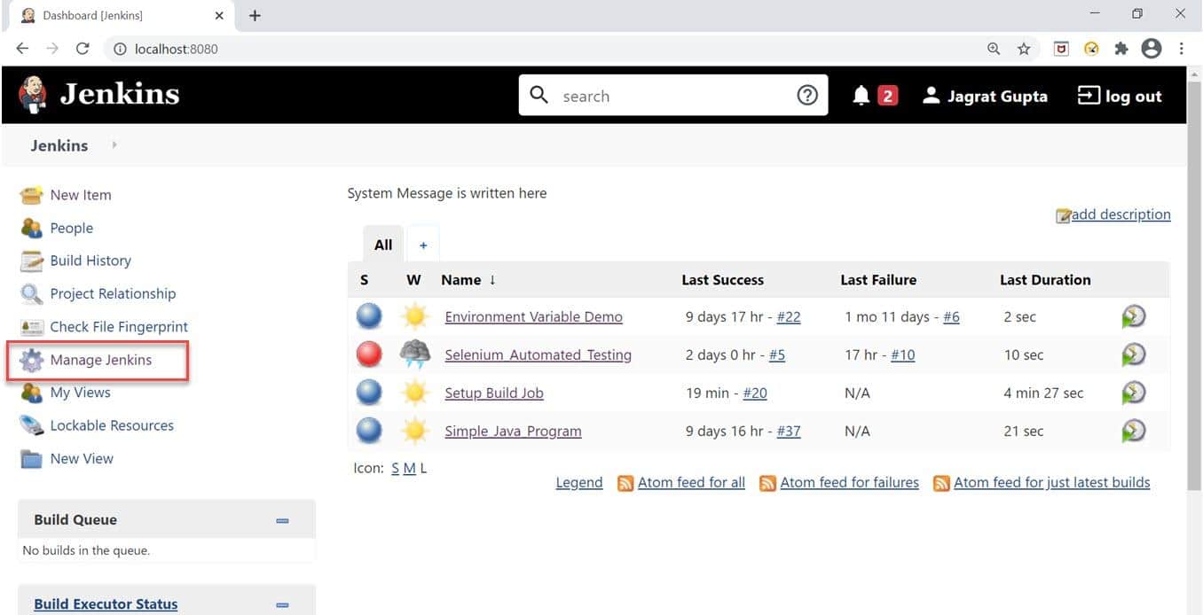Screen dimensions: 1203x615
Task: Collapse the Build Queue panel
Action: (x=282, y=520)
